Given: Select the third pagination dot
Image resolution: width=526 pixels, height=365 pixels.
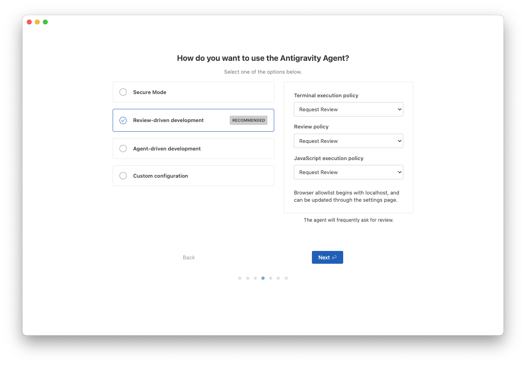Looking at the screenshot, I should [x=255, y=278].
